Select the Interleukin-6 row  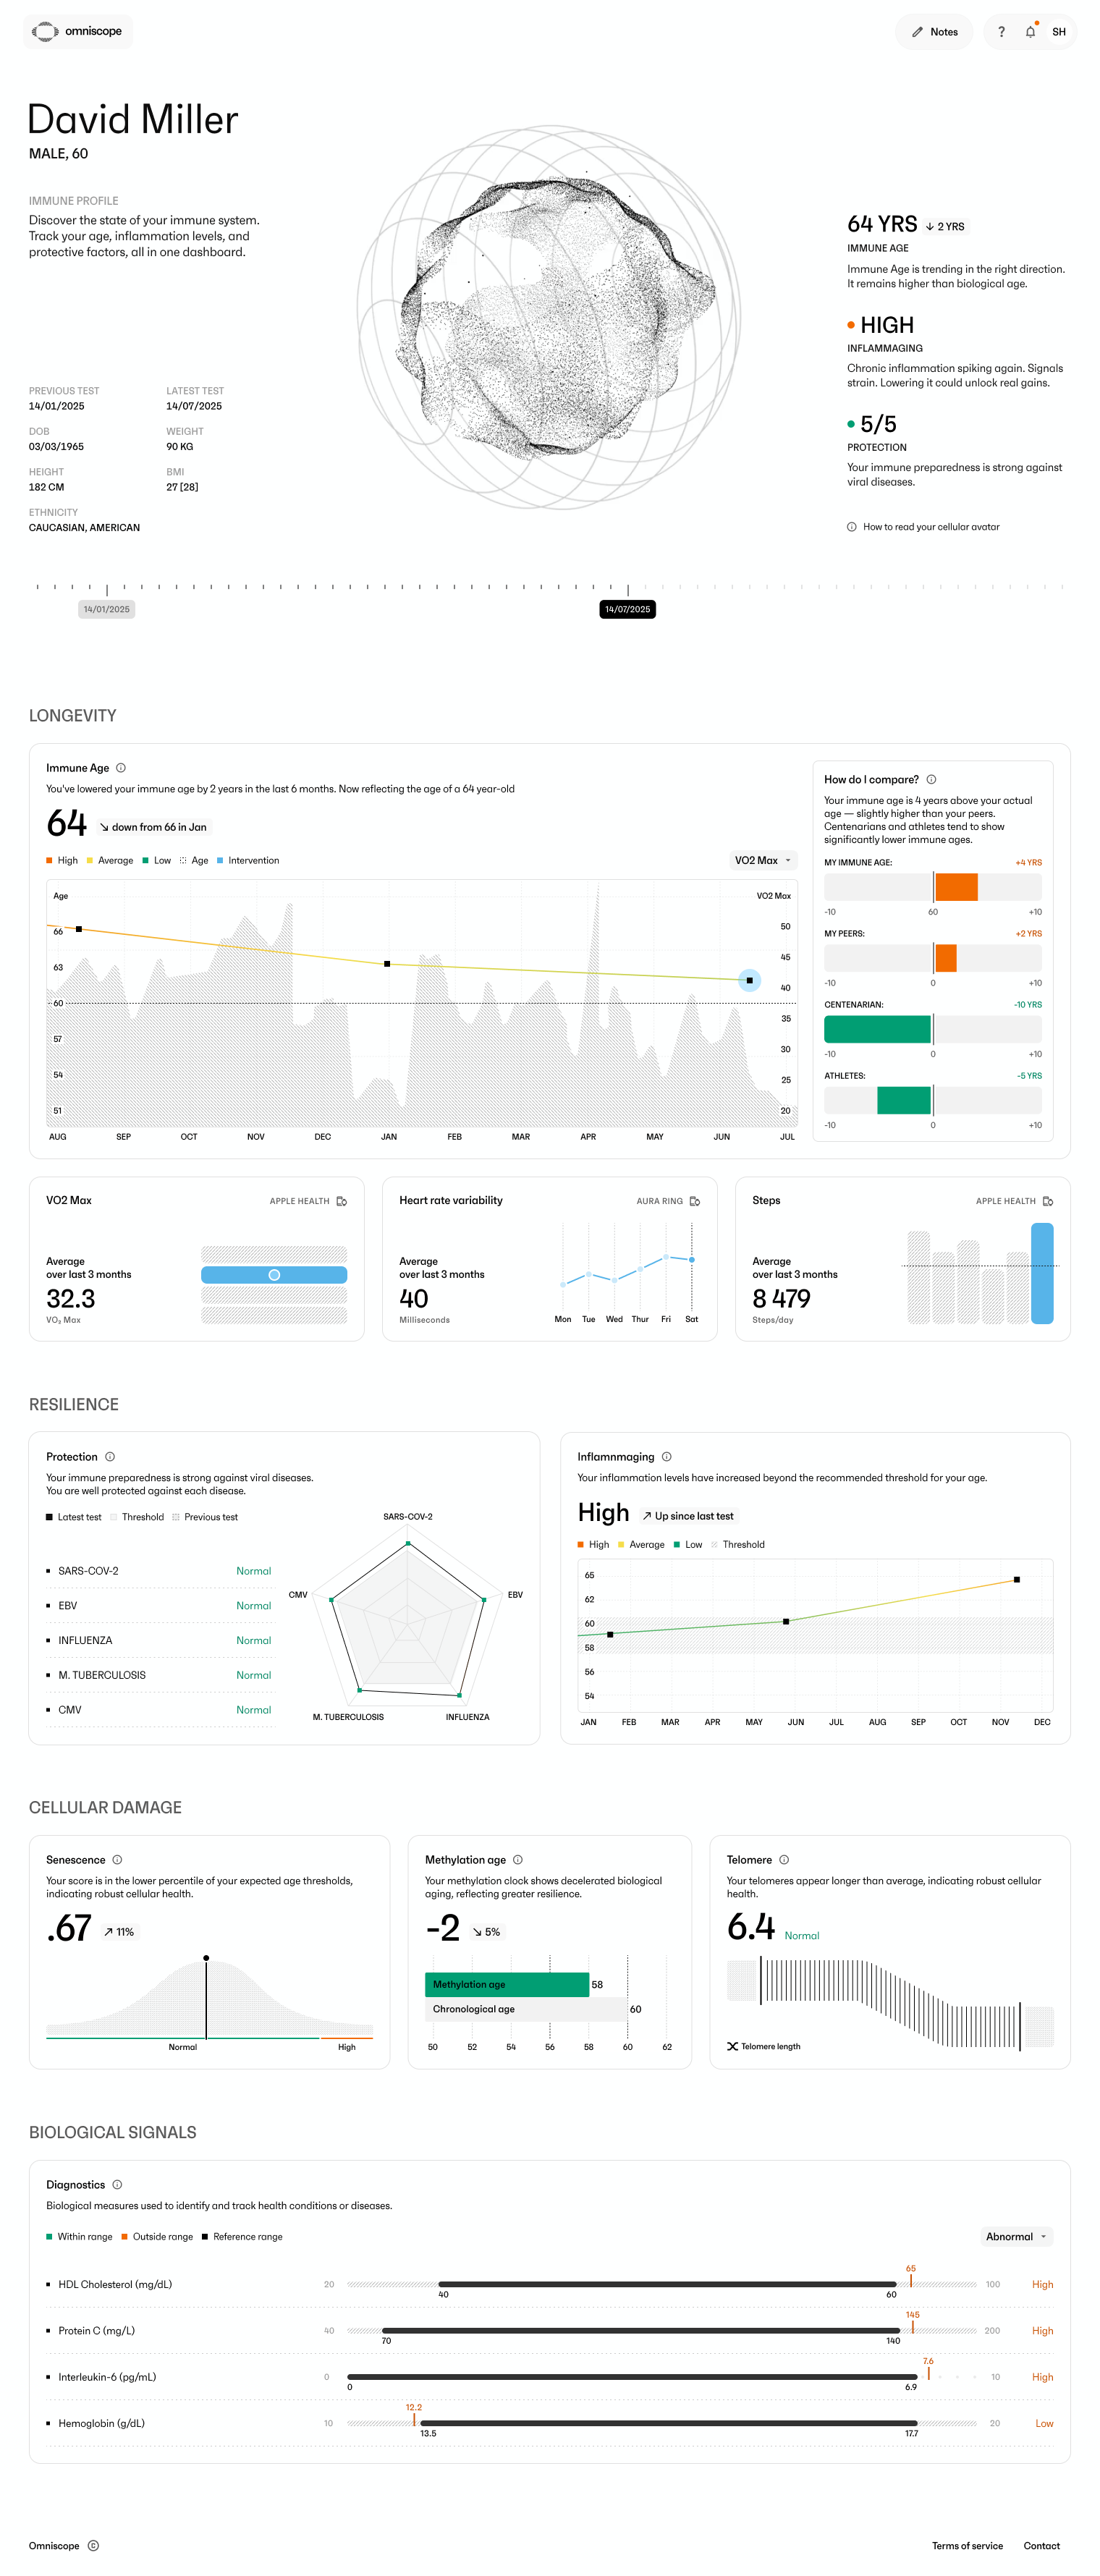pos(550,2378)
